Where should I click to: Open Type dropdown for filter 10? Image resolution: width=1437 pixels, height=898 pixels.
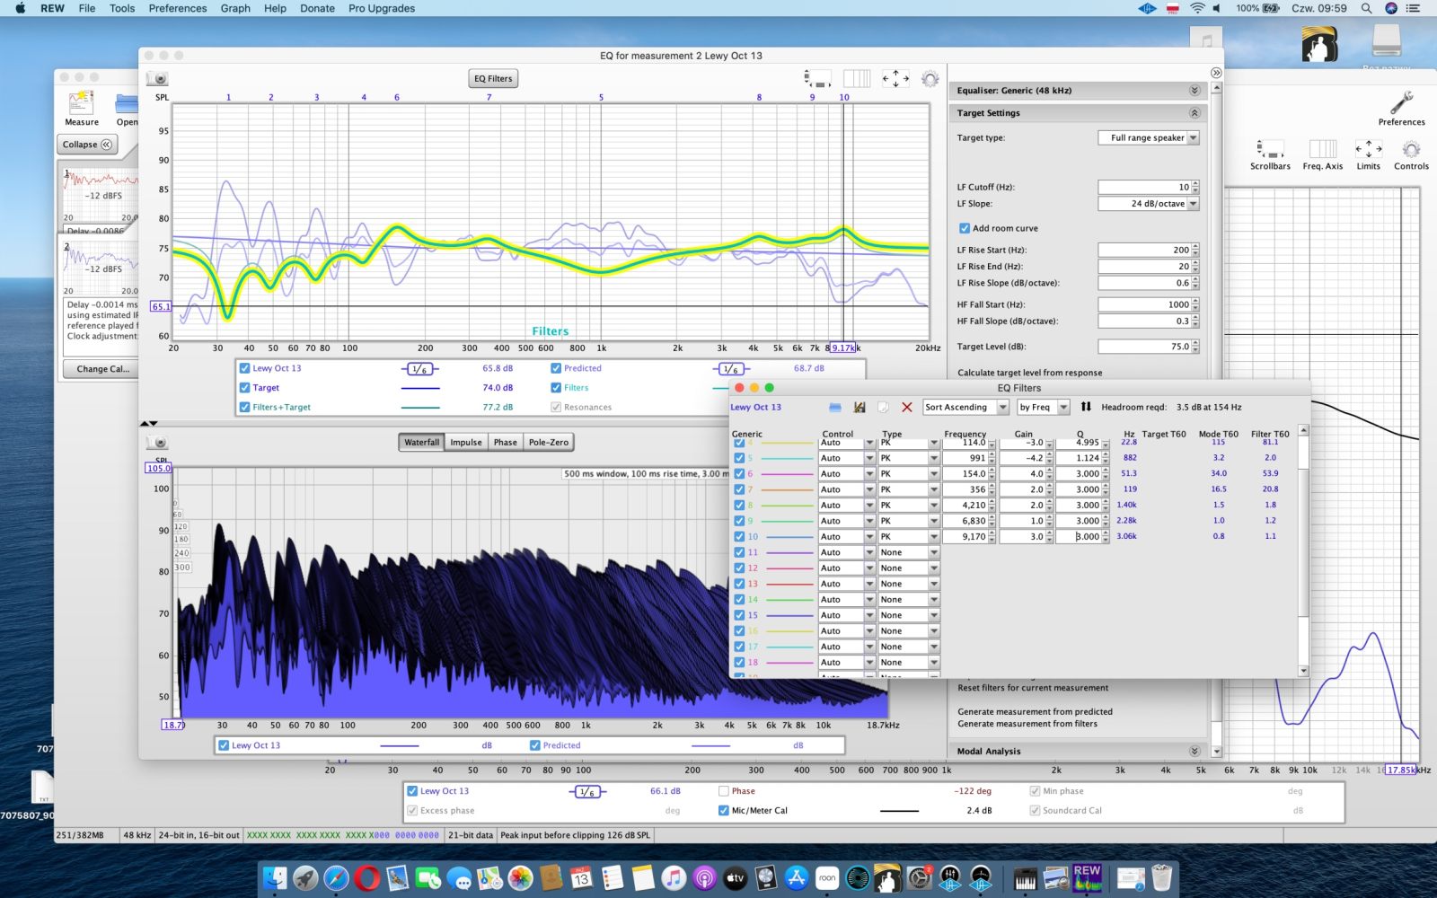coord(909,536)
